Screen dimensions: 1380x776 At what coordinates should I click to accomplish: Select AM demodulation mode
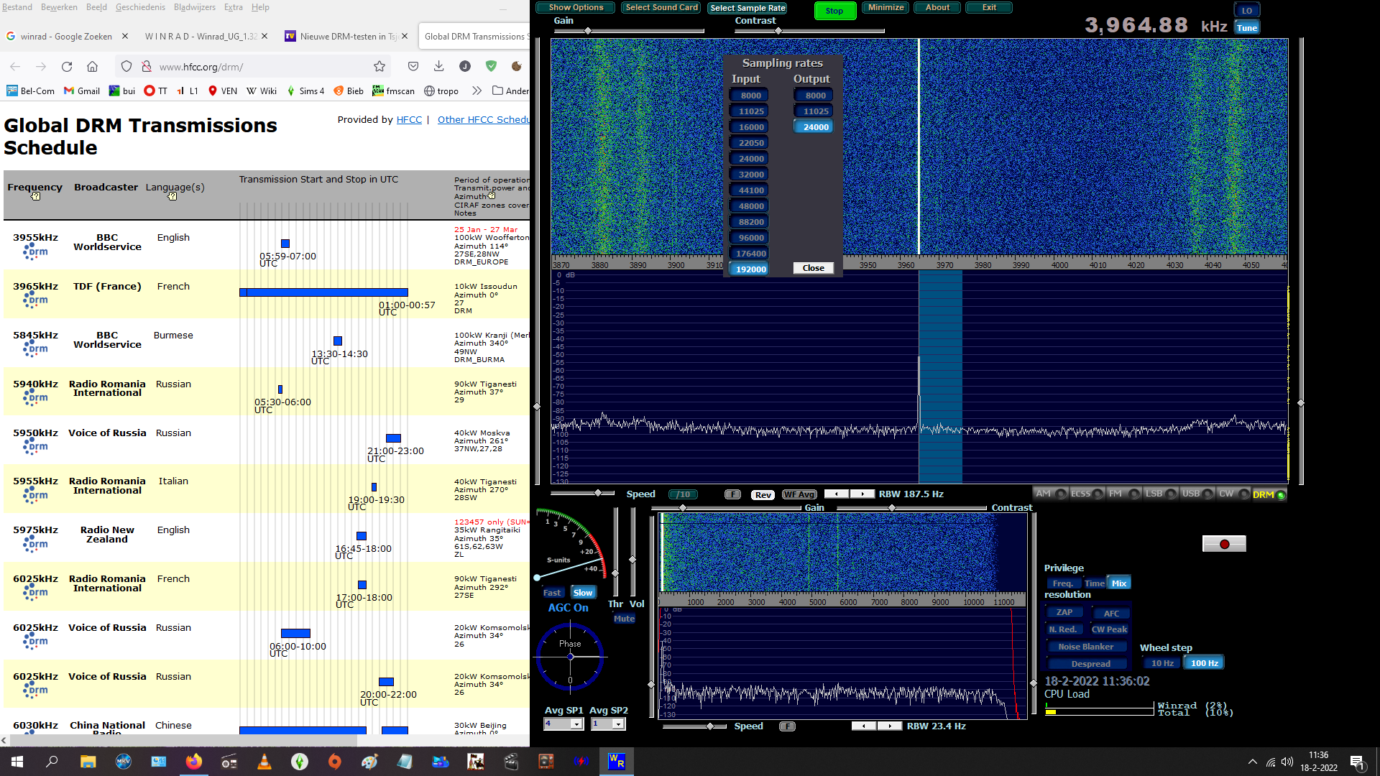(1050, 494)
